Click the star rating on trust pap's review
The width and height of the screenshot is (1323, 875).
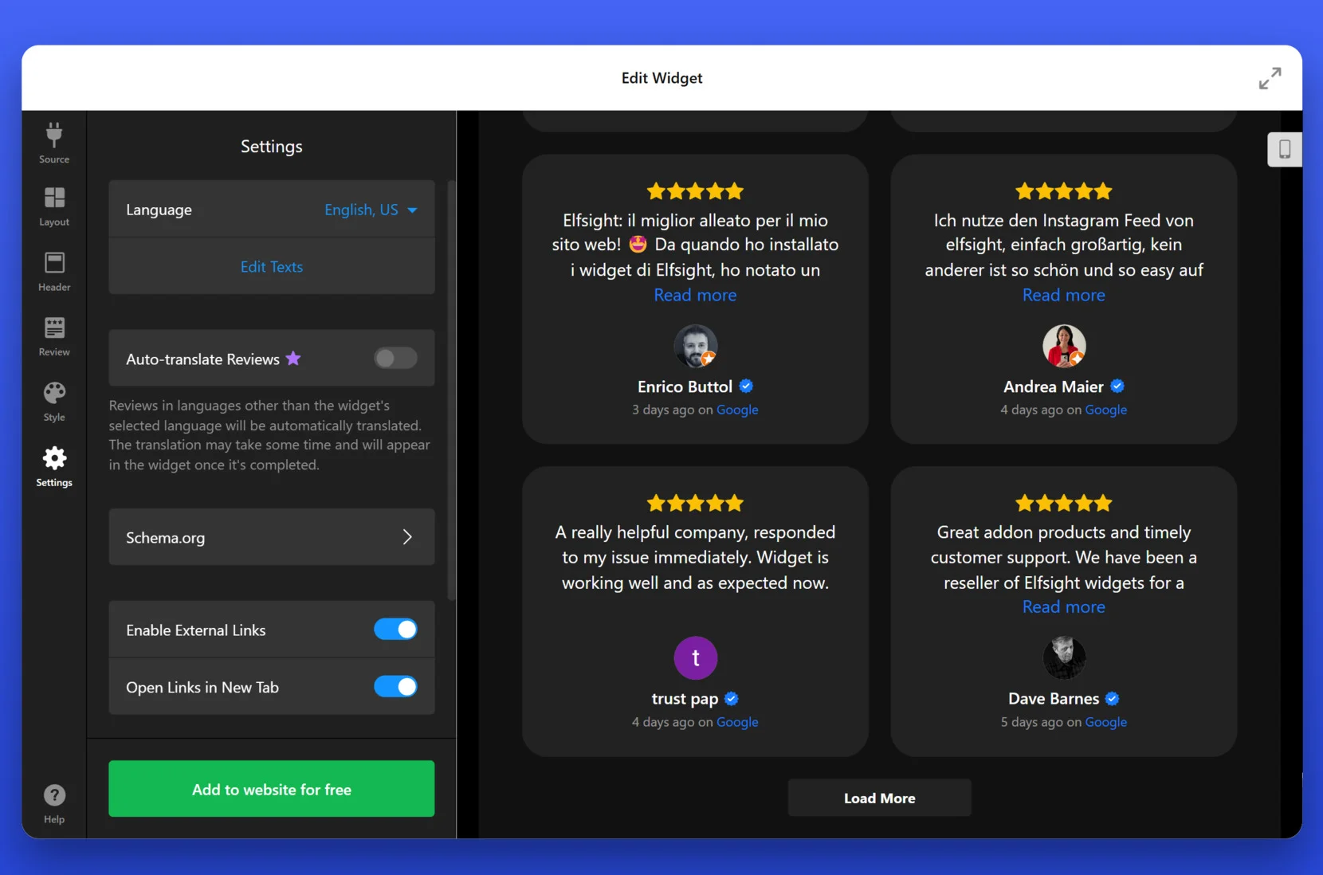pos(696,504)
